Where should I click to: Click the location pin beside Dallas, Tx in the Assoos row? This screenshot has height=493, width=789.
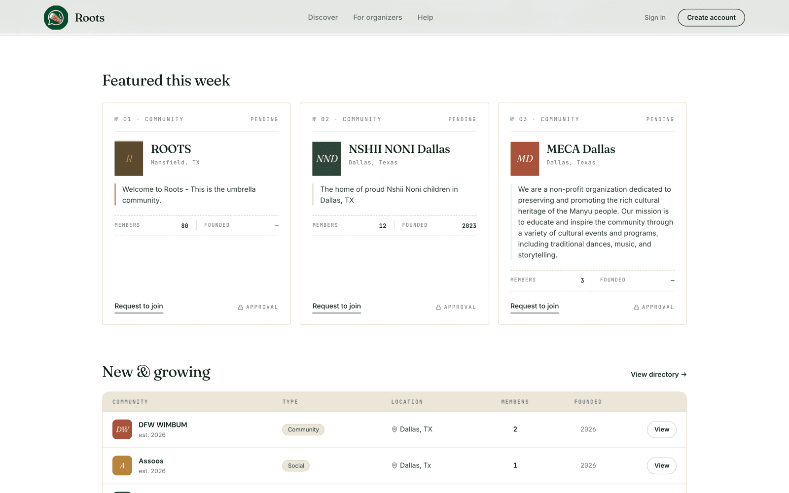pos(394,465)
